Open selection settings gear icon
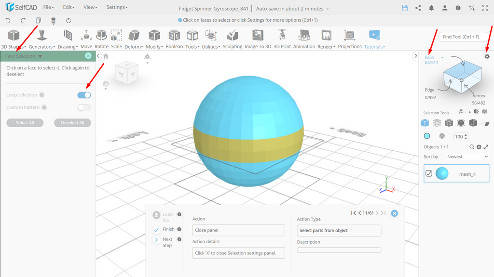 pyautogui.click(x=487, y=56)
